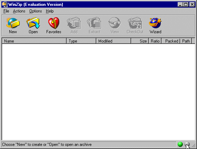Image resolution: width=197 pixels, height=149 pixels.
Task: Click the empty archive file list area
Action: (x=99, y=92)
